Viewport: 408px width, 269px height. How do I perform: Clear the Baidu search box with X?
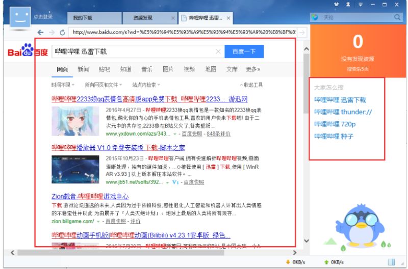(218, 51)
